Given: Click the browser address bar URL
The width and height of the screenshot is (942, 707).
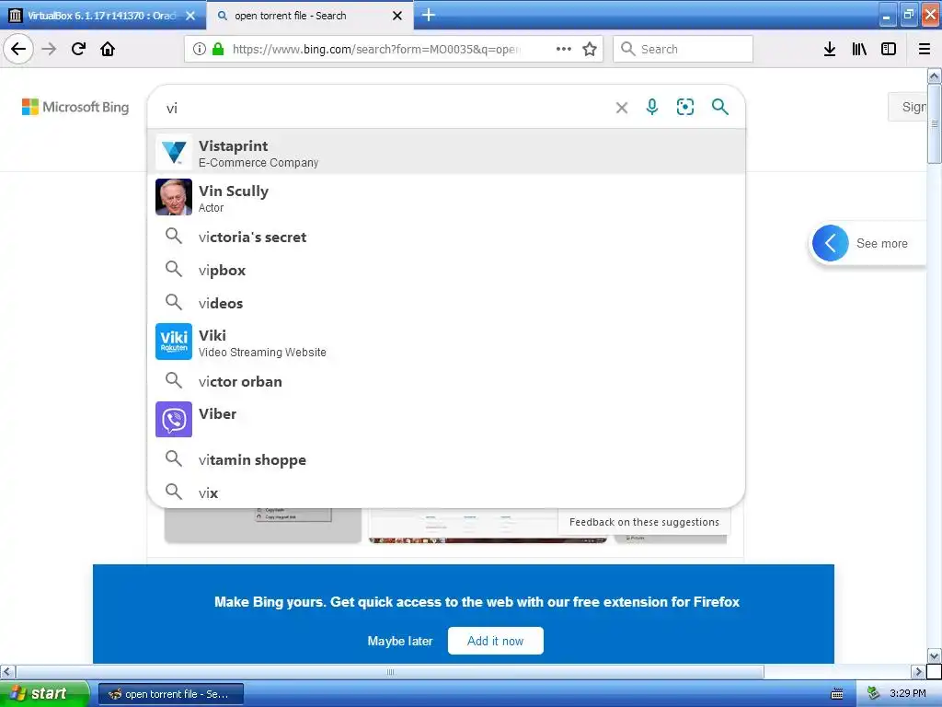Looking at the screenshot, I should 376,49.
